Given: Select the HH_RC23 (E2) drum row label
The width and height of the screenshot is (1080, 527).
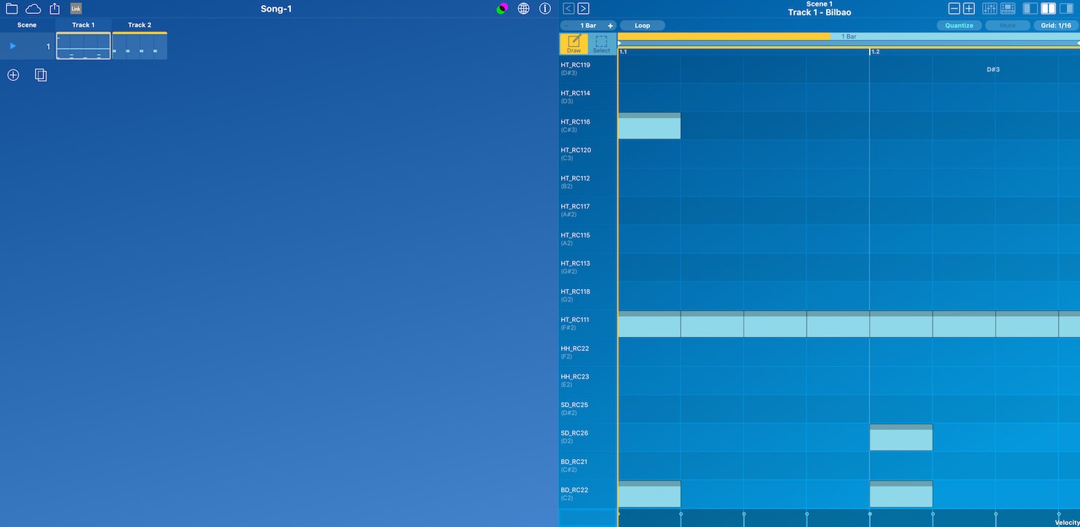Looking at the screenshot, I should [588, 380].
